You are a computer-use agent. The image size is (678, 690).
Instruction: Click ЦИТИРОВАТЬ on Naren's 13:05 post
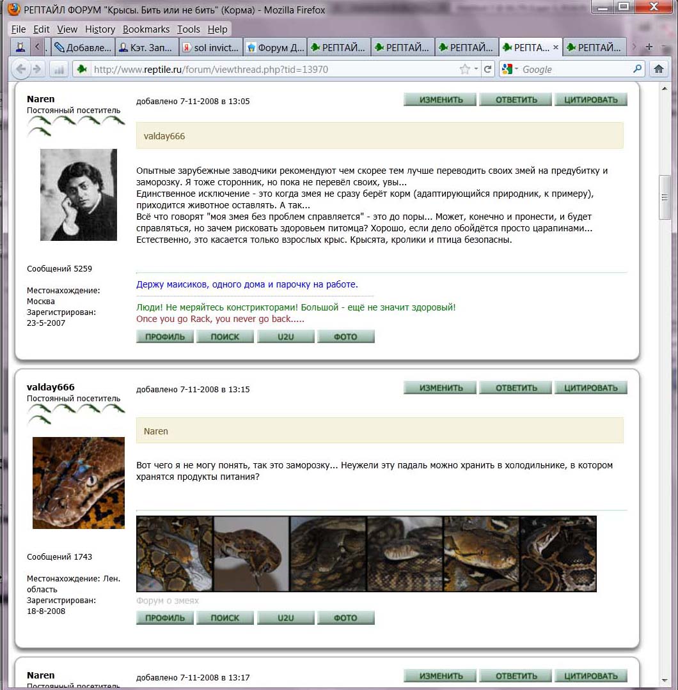pos(591,100)
